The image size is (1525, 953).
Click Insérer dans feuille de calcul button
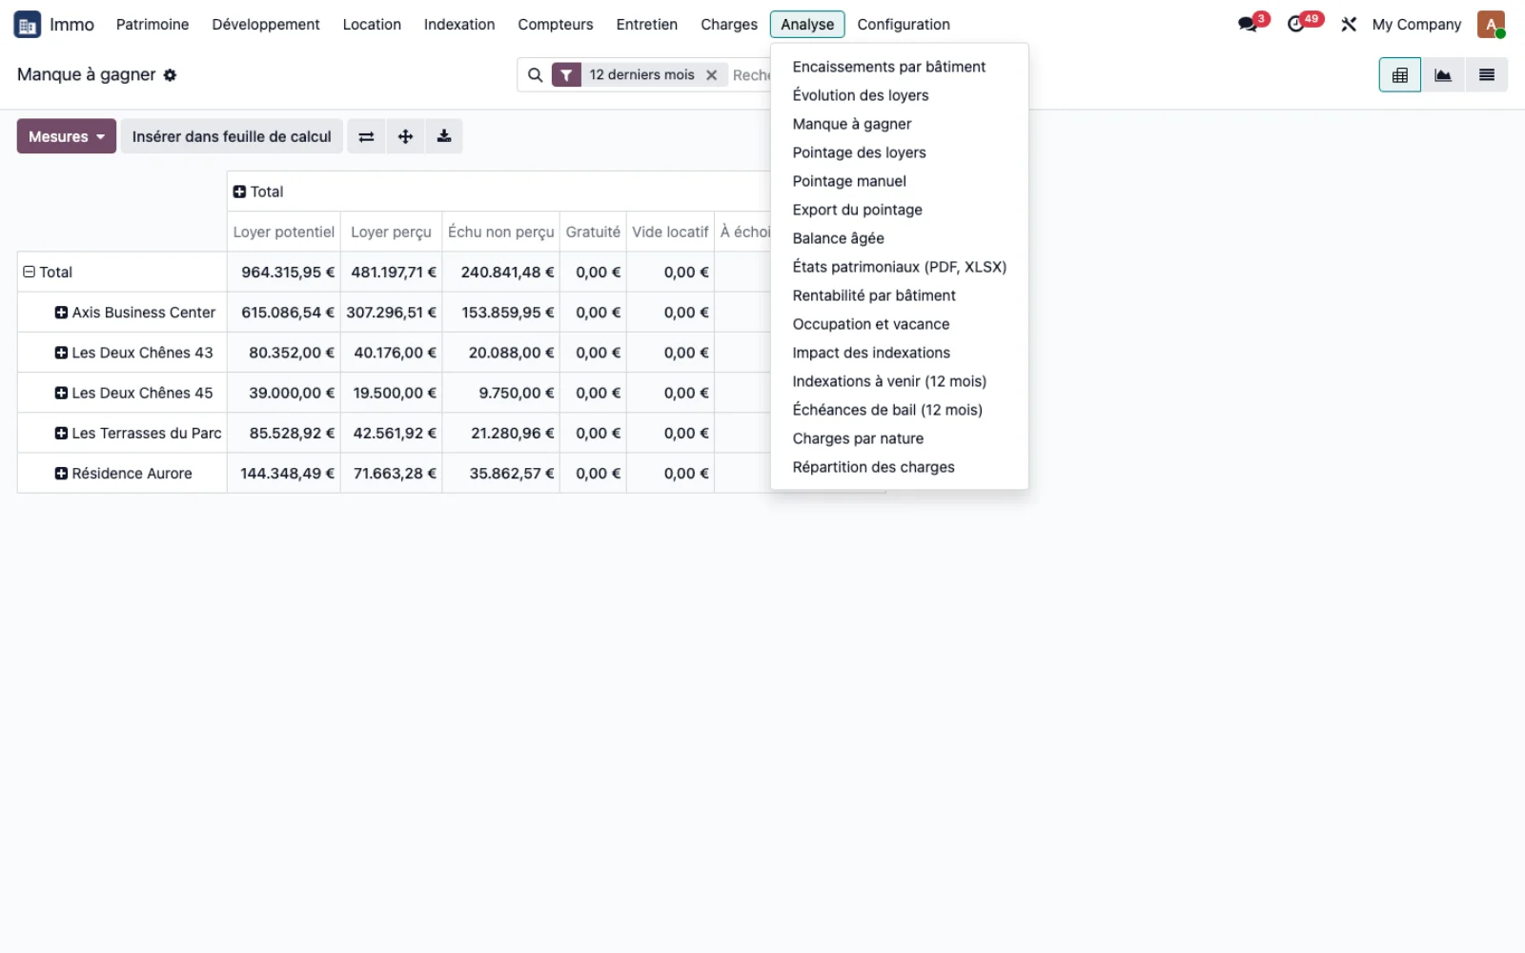pos(232,136)
